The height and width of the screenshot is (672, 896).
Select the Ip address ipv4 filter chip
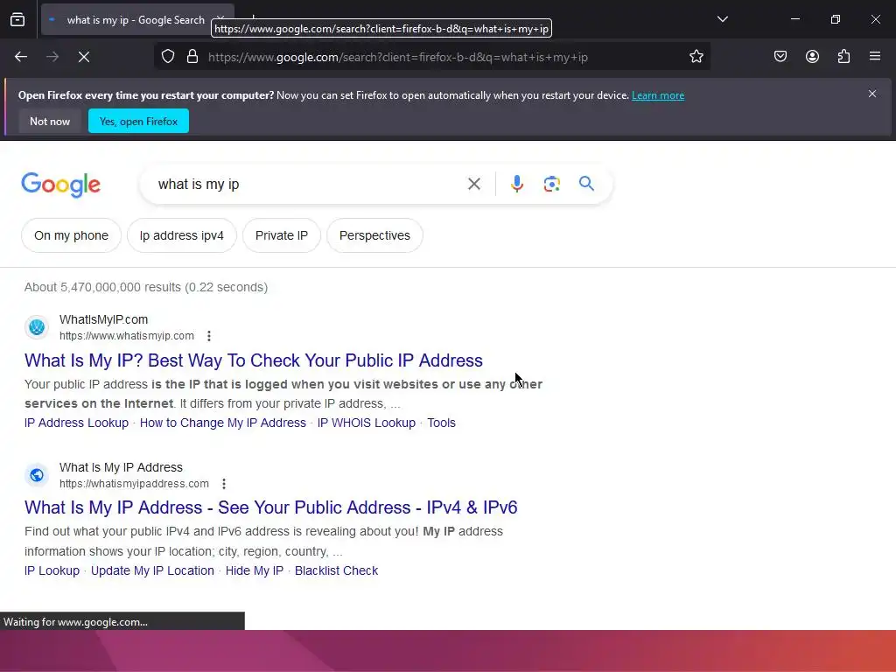(x=182, y=235)
